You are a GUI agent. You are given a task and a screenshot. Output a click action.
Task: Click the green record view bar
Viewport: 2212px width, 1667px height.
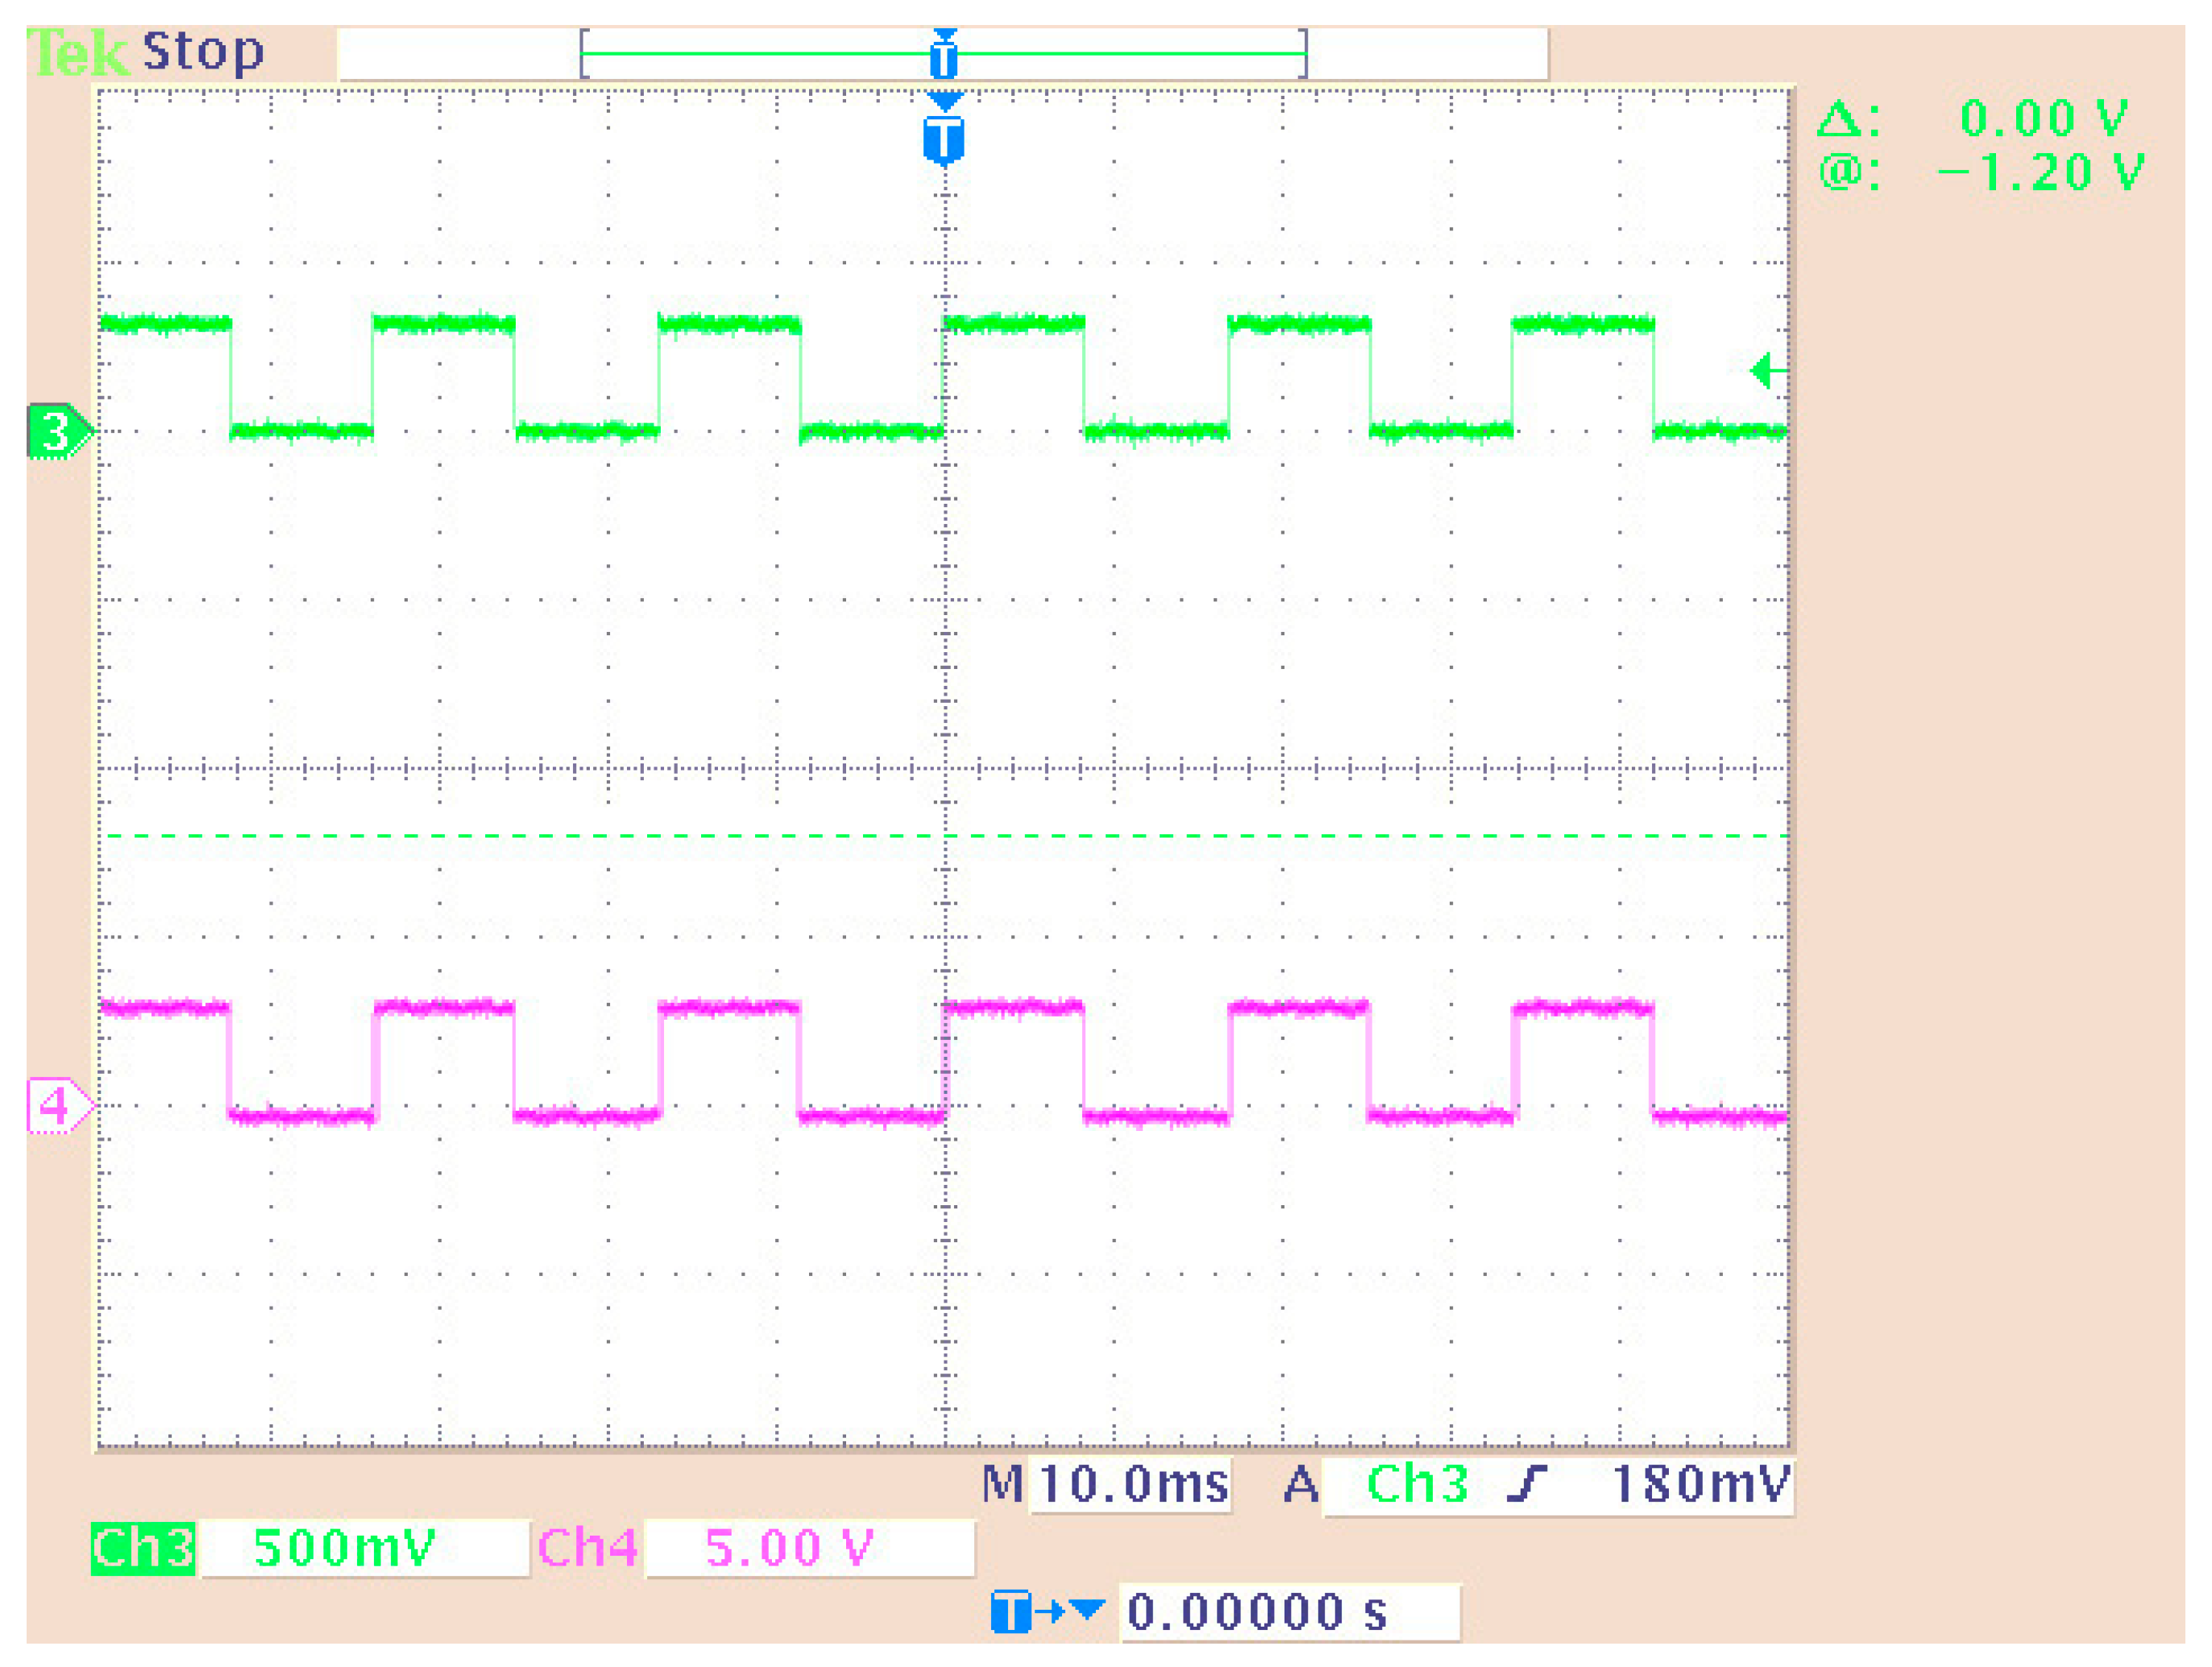[943, 54]
